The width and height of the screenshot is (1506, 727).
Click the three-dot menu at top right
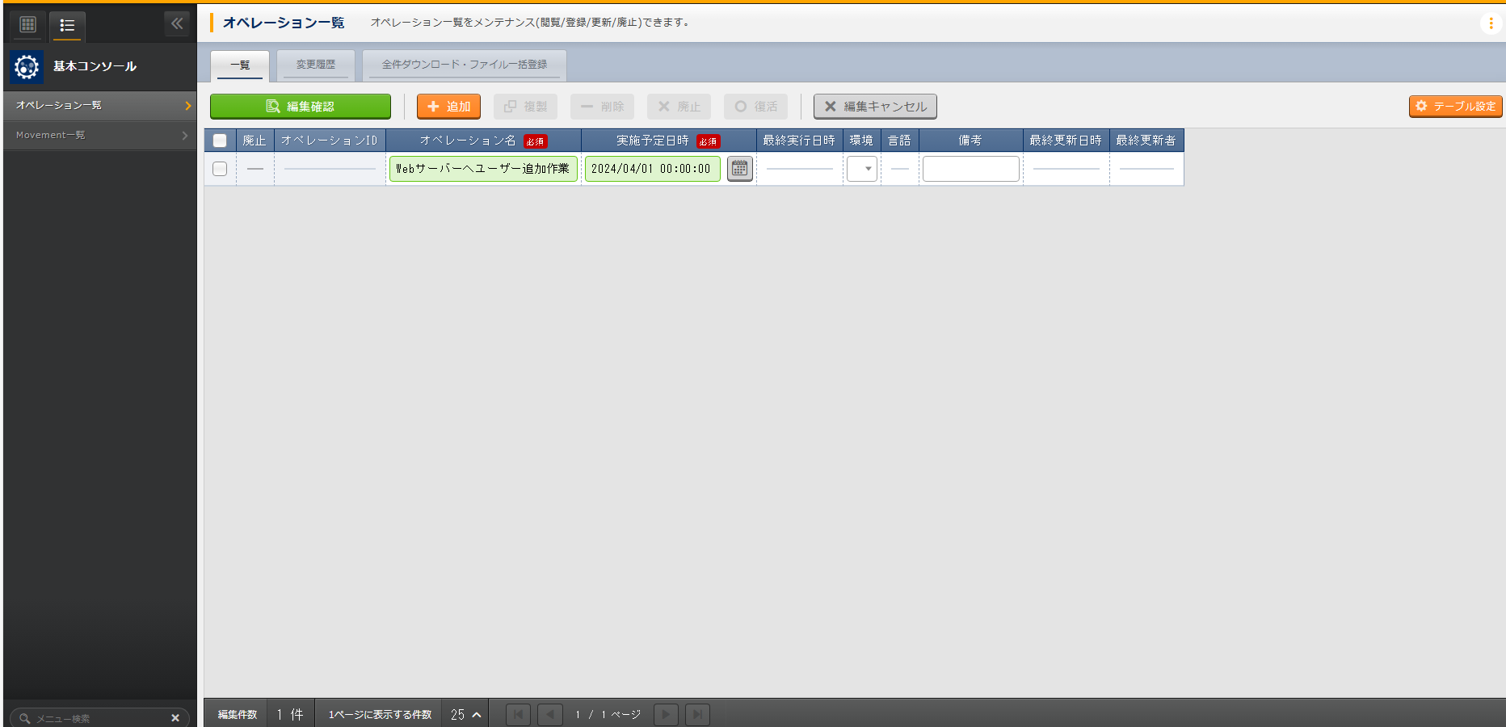1491,23
